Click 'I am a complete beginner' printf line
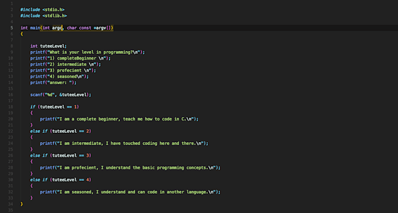 (119, 119)
